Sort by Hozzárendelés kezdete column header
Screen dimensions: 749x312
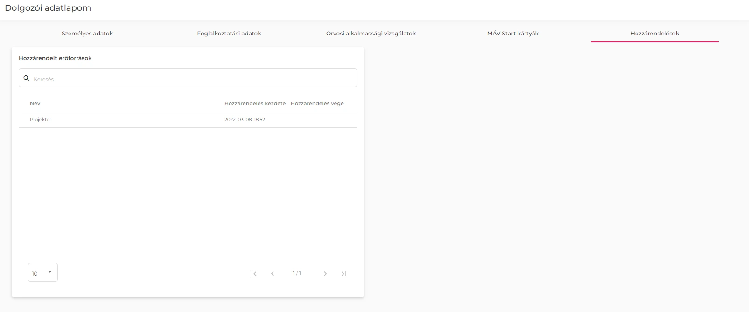tap(255, 103)
